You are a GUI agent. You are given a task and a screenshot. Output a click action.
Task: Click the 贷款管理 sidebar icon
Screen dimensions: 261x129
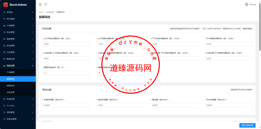(x=4, y=112)
